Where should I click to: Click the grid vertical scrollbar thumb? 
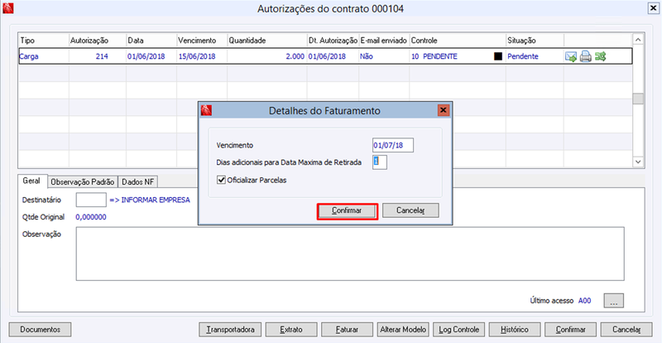(x=638, y=99)
